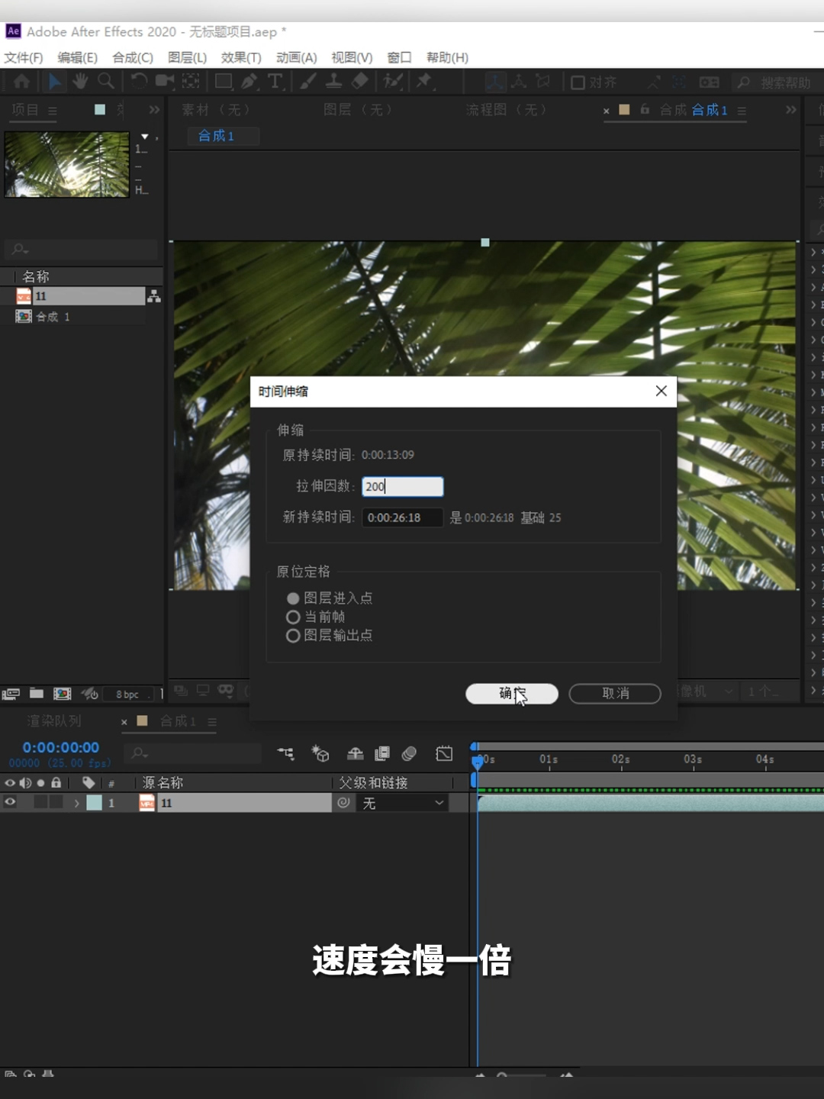Image resolution: width=824 pixels, height=1099 pixels.
Task: Click the Draft 3D icon in timeline
Action: click(320, 754)
